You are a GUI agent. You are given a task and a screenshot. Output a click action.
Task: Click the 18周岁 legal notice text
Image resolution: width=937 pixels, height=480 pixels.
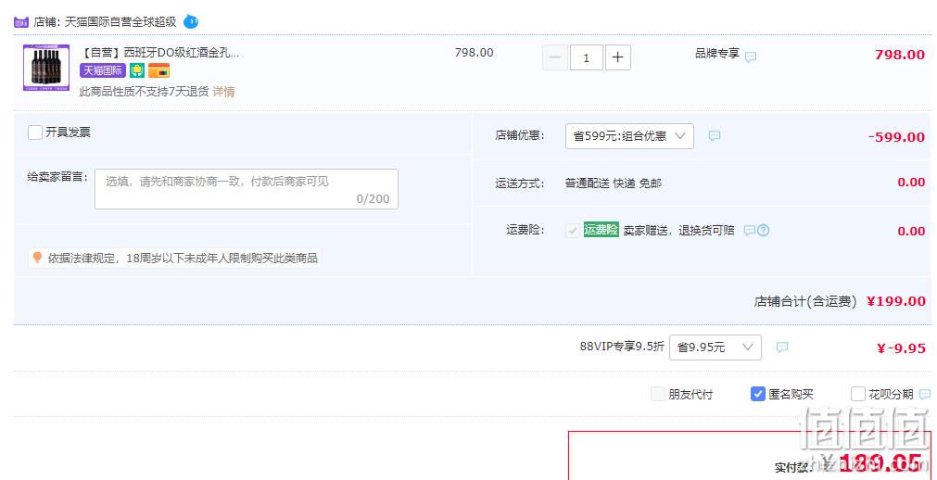pyautogui.click(x=183, y=259)
